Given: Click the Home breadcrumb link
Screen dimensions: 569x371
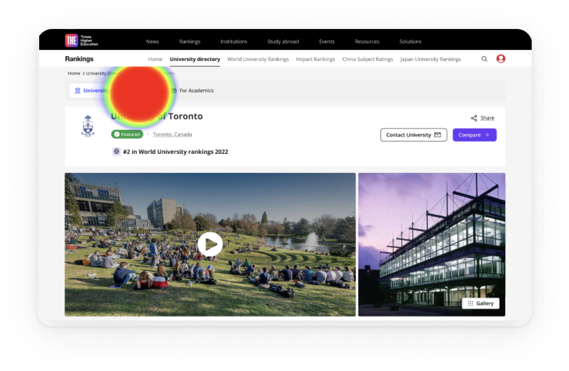Looking at the screenshot, I should pos(74,74).
